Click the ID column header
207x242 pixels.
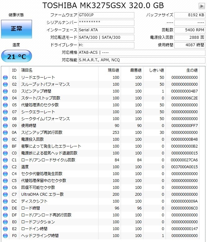coord(14,70)
